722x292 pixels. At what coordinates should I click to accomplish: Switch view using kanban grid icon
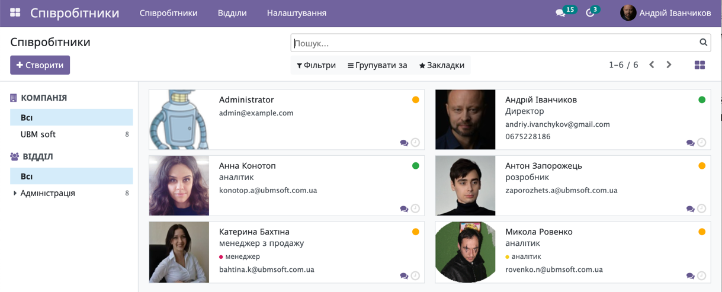[x=699, y=65]
